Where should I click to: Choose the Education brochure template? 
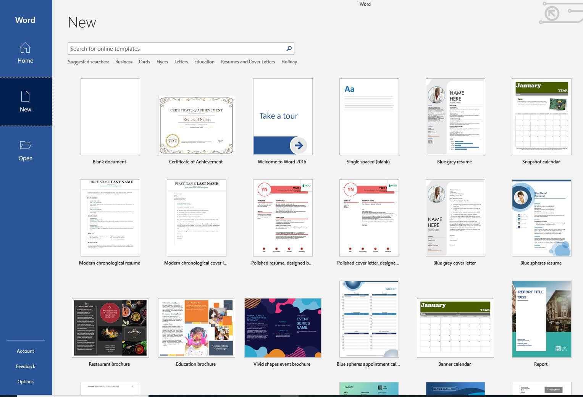point(196,328)
